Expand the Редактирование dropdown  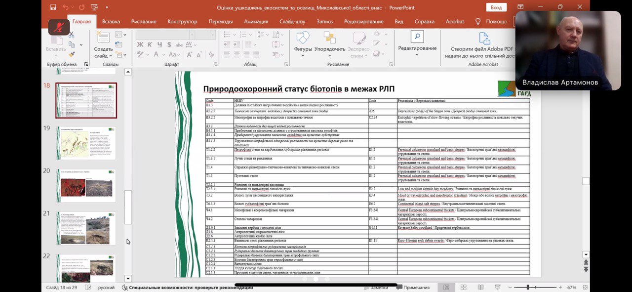pyautogui.click(x=417, y=48)
